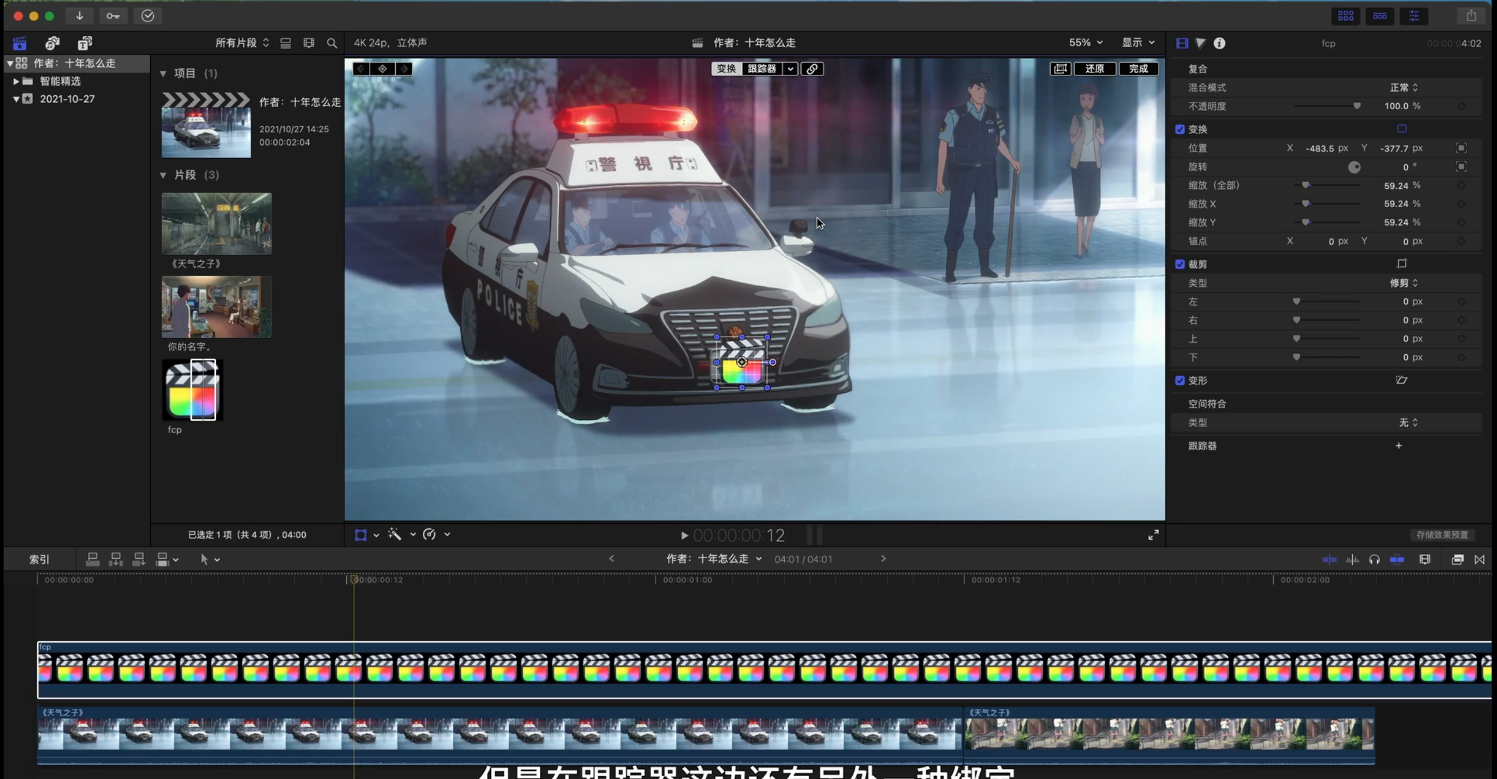Click the share export icon
Image resolution: width=1497 pixels, height=779 pixels.
click(x=1471, y=16)
